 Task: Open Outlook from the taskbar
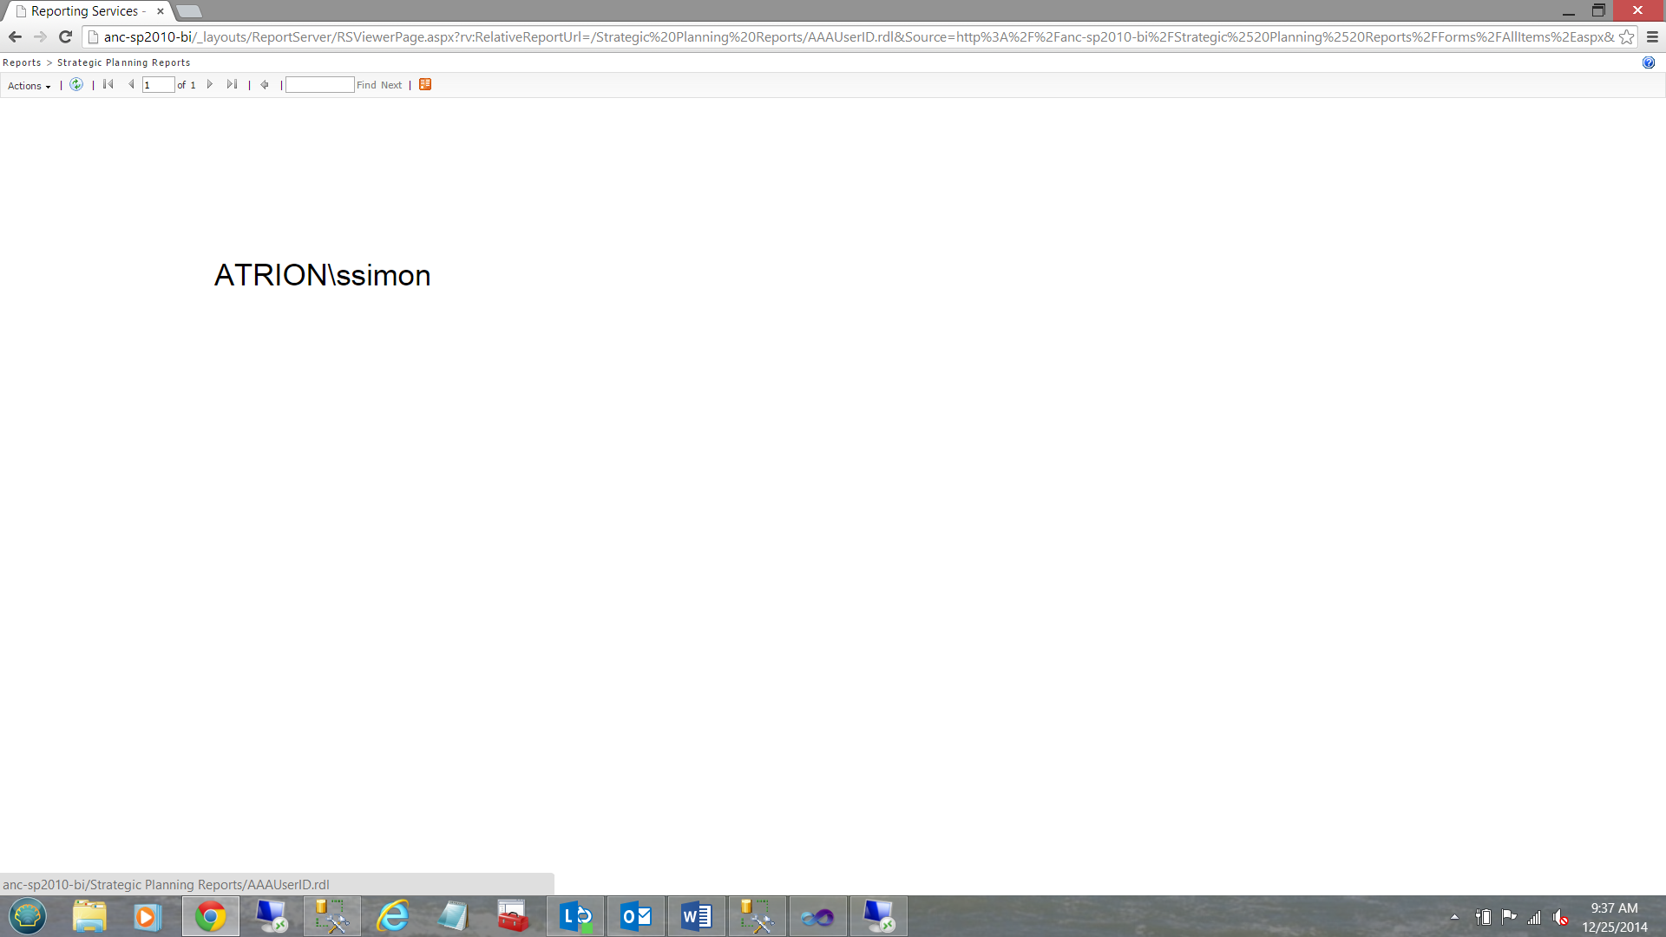point(636,916)
